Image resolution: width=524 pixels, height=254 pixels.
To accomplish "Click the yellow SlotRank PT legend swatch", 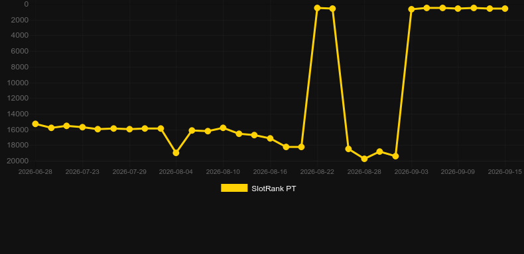I will pyautogui.click(x=234, y=188).
